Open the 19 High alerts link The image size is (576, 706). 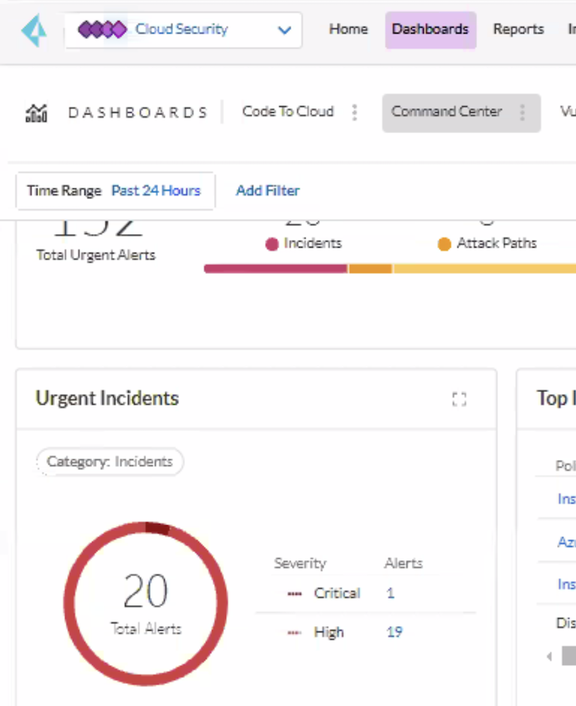click(x=394, y=632)
